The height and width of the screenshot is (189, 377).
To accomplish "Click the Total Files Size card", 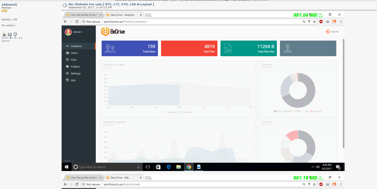I will (248, 48).
